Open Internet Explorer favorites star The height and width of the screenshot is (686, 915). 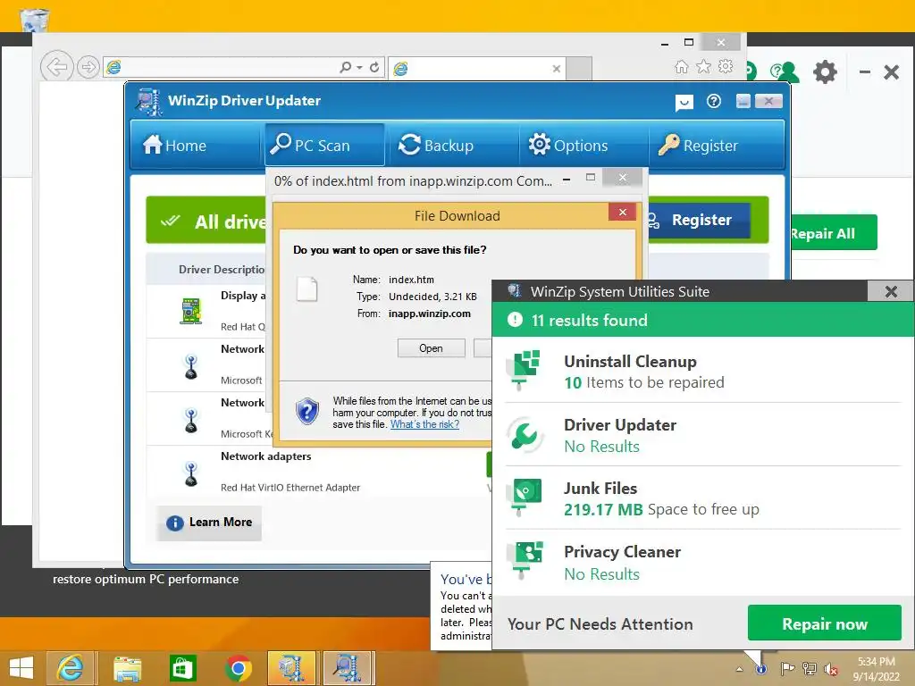[x=703, y=66]
